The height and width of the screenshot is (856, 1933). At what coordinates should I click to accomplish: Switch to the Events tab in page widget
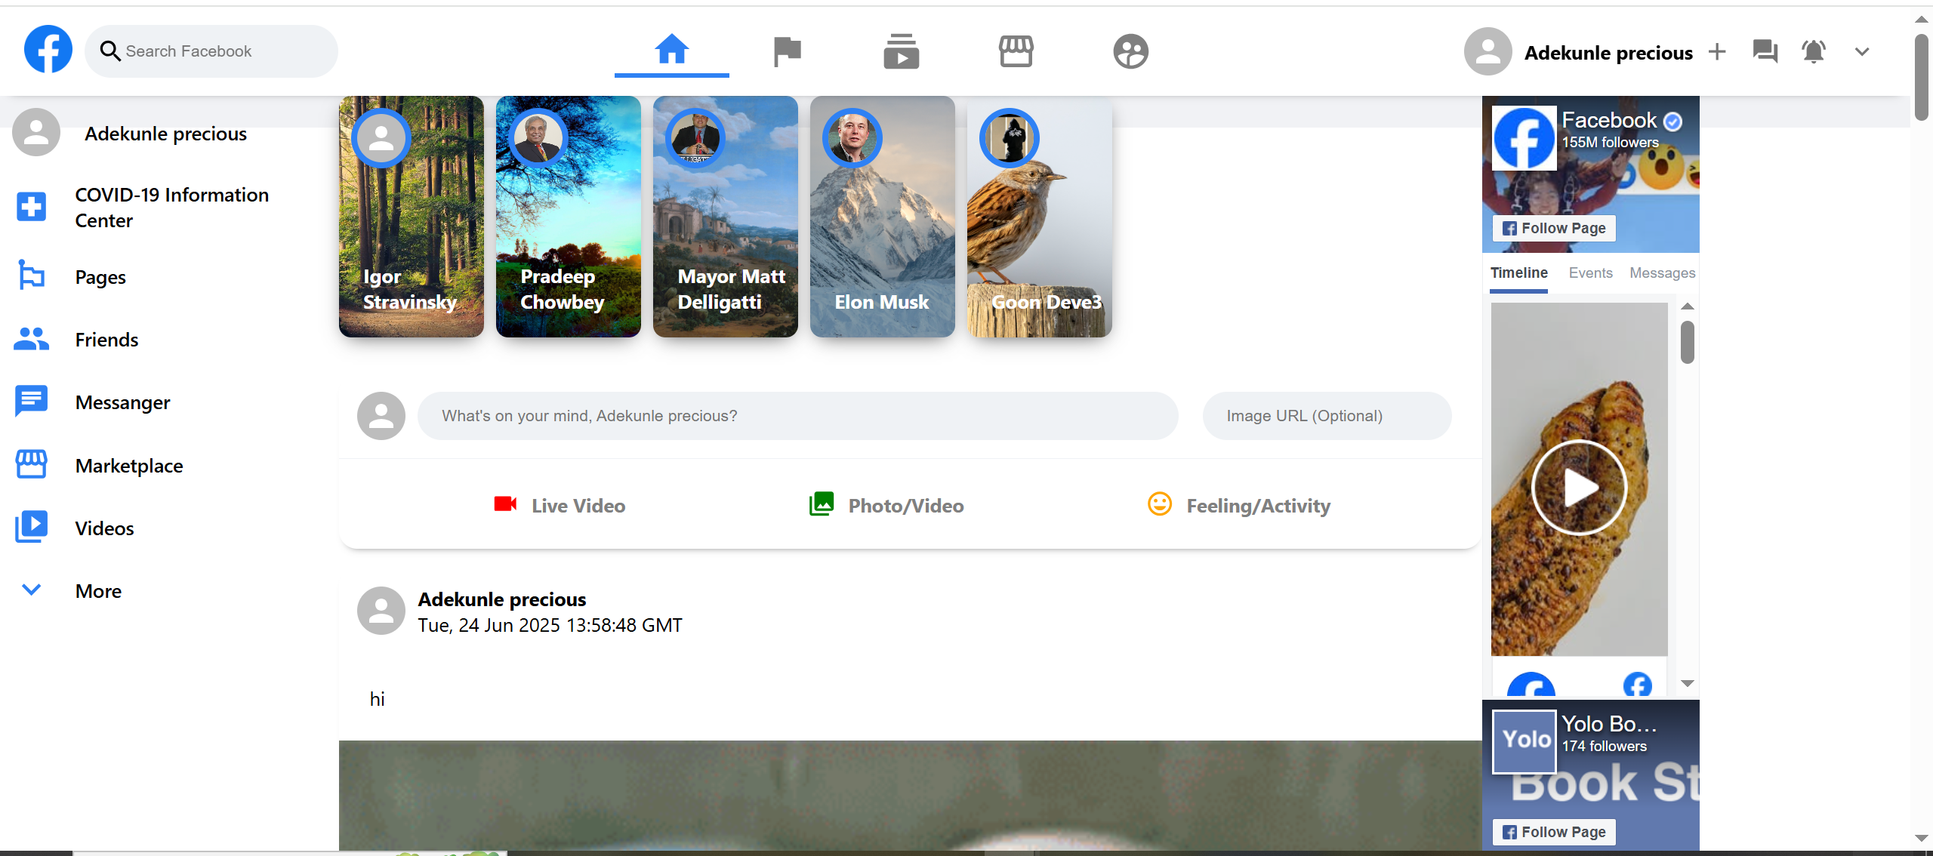coord(1590,273)
